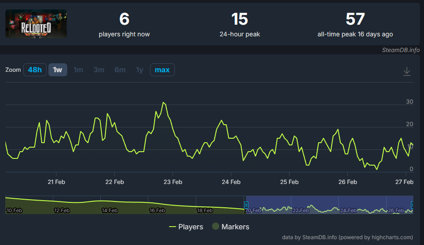Screen dimensions: 424x245
Task: Switch zoom to max range
Action: click(x=162, y=70)
